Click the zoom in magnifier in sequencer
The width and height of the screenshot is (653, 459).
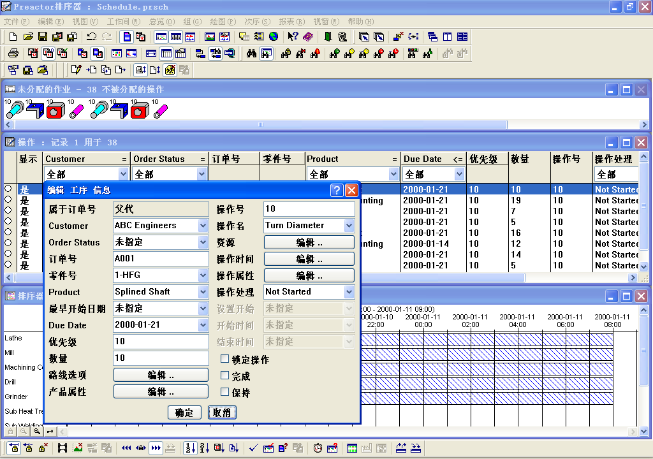tap(37, 432)
